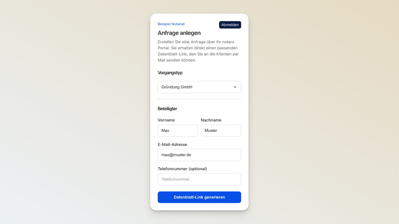Expand the dropdown via its chevron arrow
Viewport: 399px width, 224px height.
[x=235, y=87]
